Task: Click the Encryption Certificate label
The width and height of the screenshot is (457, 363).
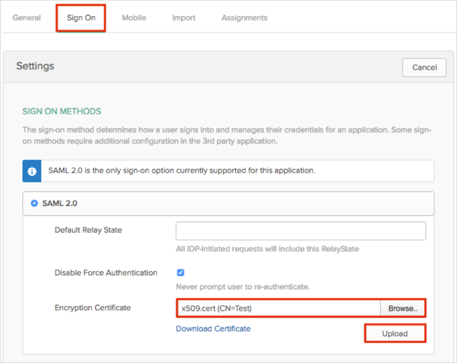Action: click(93, 307)
